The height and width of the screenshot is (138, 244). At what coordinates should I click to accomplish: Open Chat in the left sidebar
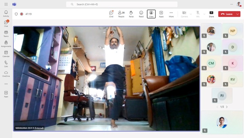6,23
